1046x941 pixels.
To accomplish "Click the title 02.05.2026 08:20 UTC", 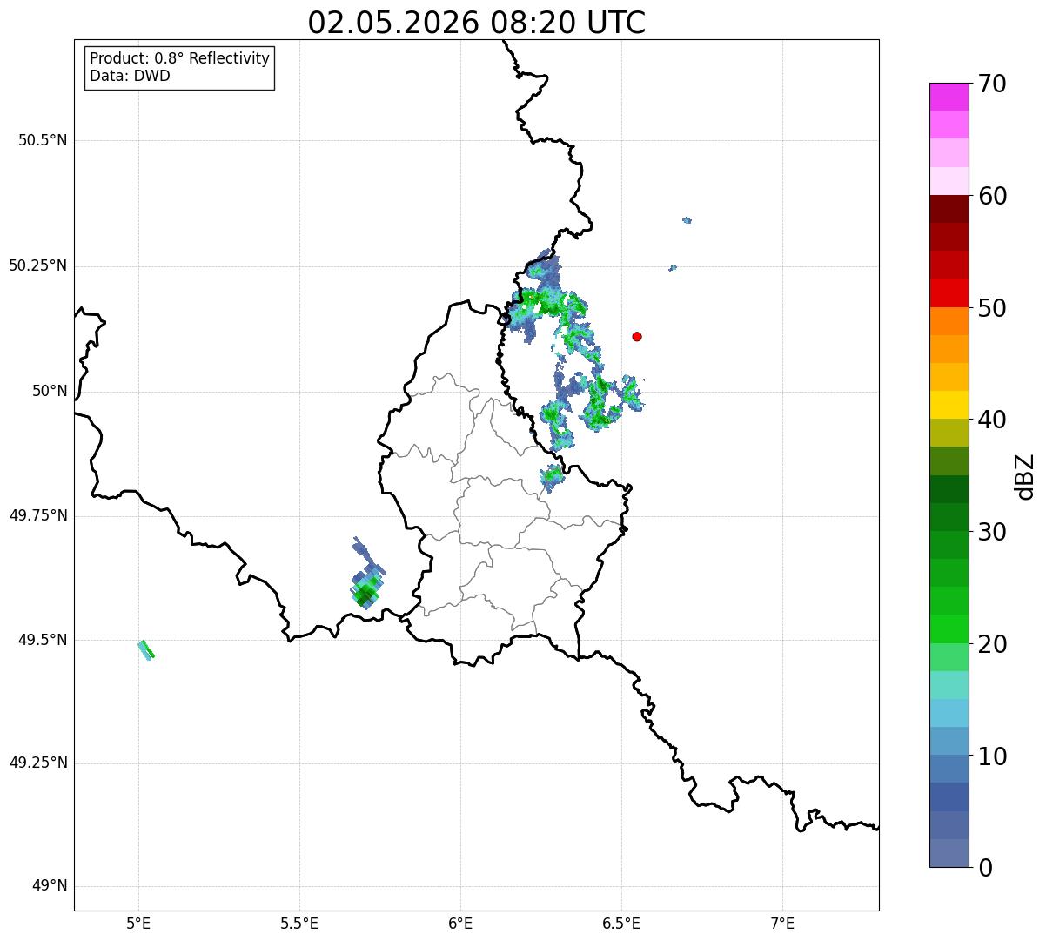I will click(x=477, y=23).
